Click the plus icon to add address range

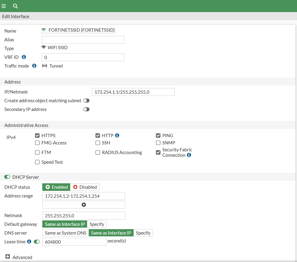[x=84, y=205]
